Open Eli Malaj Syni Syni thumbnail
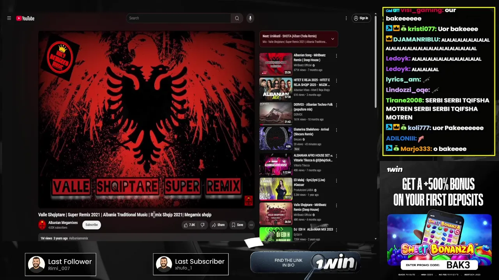499x280 pixels. click(276, 189)
